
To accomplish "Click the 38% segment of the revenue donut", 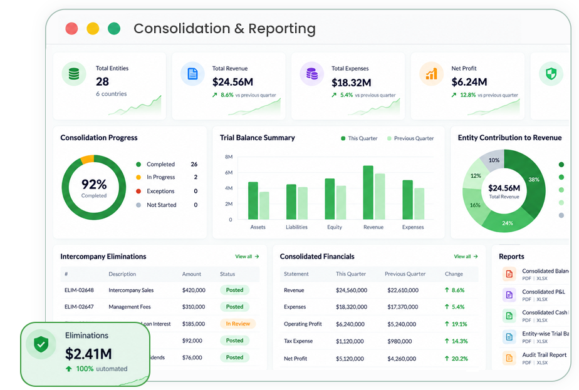I will [x=533, y=180].
